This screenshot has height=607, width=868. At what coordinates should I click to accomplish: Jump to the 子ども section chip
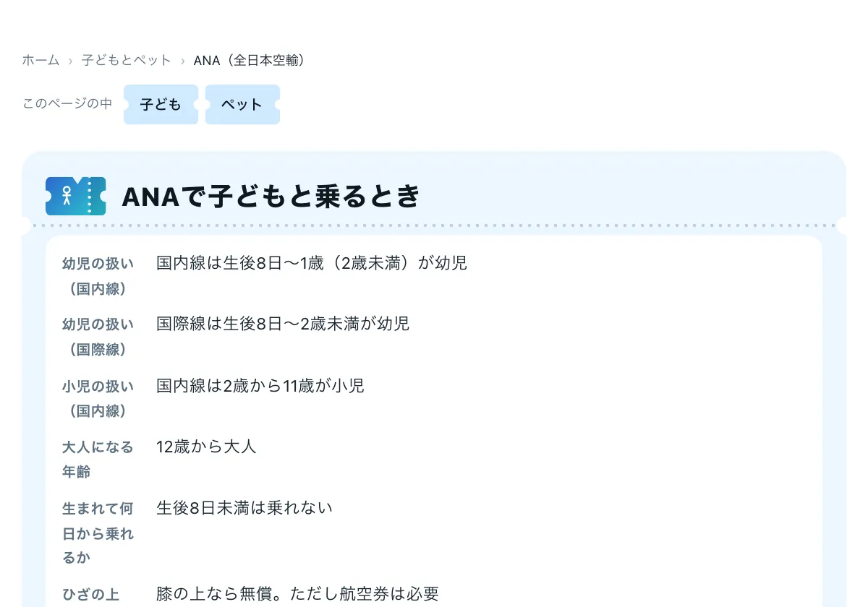pos(161,104)
